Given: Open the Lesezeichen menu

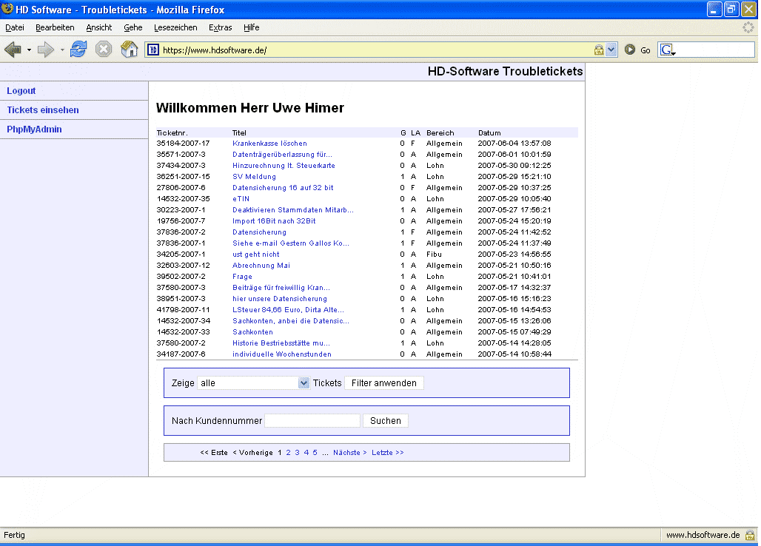Looking at the screenshot, I should (175, 27).
